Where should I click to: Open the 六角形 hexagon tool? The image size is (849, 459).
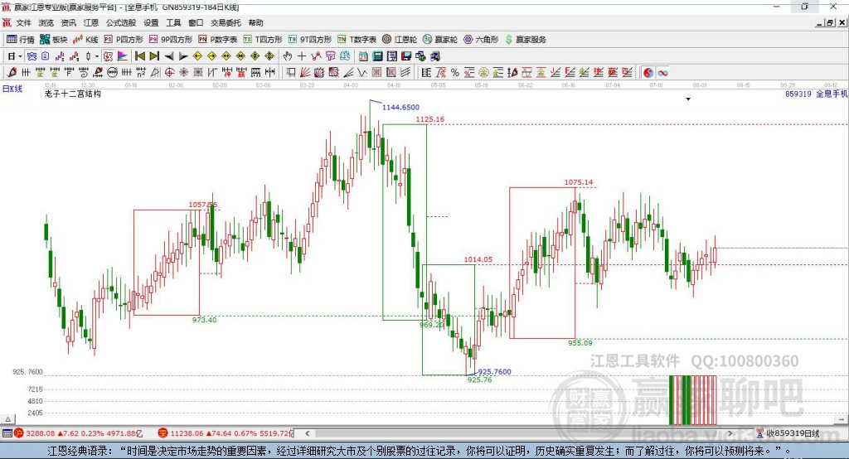click(x=481, y=40)
